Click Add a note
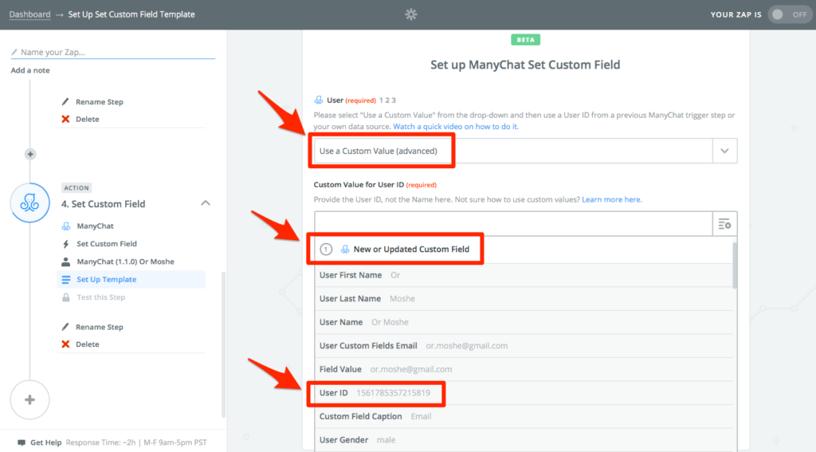The image size is (816, 452). 30,70
